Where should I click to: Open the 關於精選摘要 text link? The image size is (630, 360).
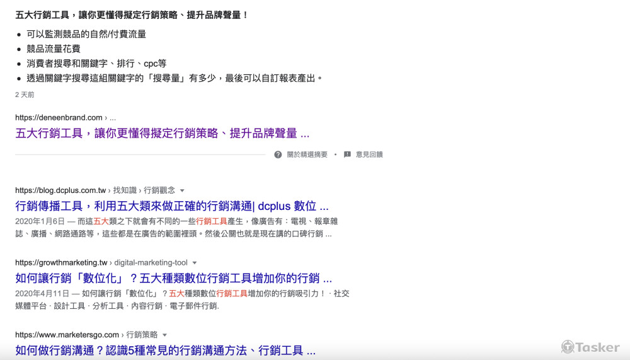click(x=307, y=154)
